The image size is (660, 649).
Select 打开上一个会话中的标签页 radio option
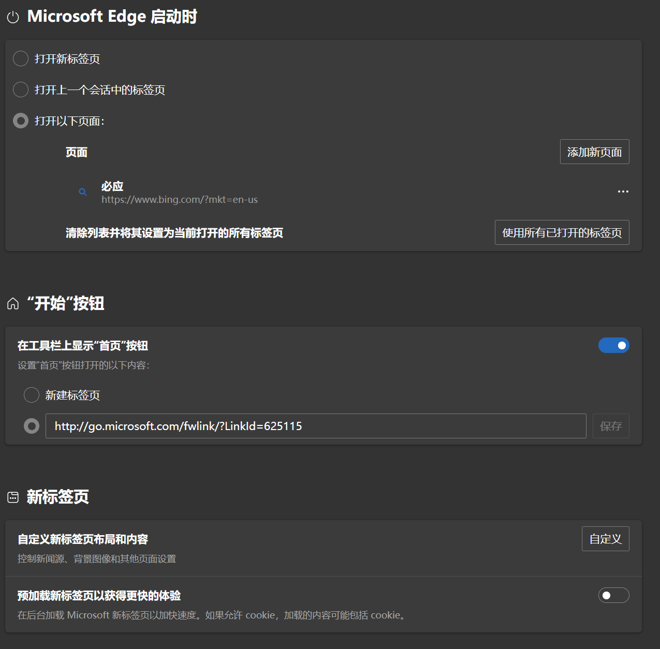(21, 90)
